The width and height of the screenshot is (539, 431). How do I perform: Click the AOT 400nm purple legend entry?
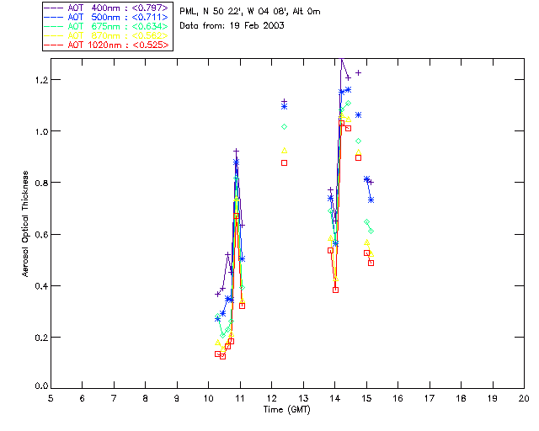107,8
